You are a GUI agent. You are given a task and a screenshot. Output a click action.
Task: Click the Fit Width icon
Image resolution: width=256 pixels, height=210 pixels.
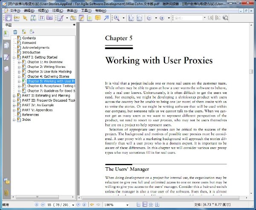click(x=139, y=18)
